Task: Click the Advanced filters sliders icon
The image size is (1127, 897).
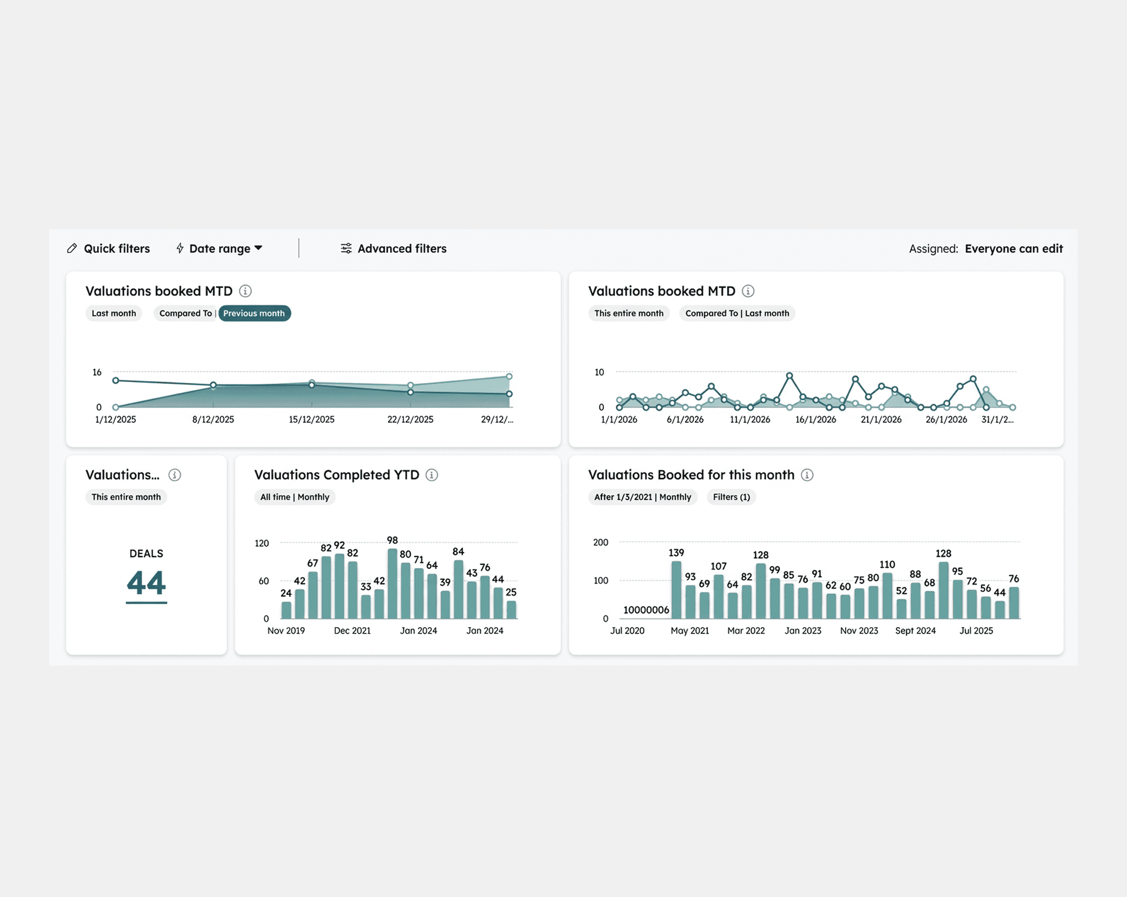Action: (x=346, y=249)
